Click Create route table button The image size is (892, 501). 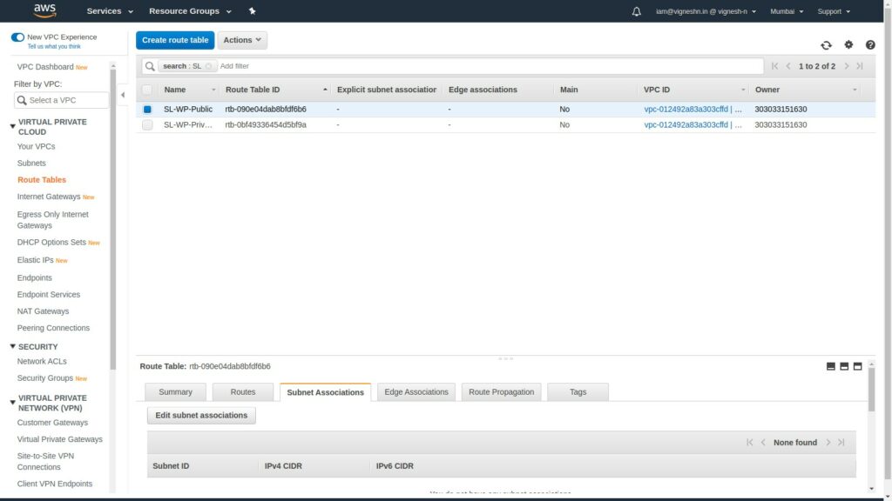click(175, 40)
